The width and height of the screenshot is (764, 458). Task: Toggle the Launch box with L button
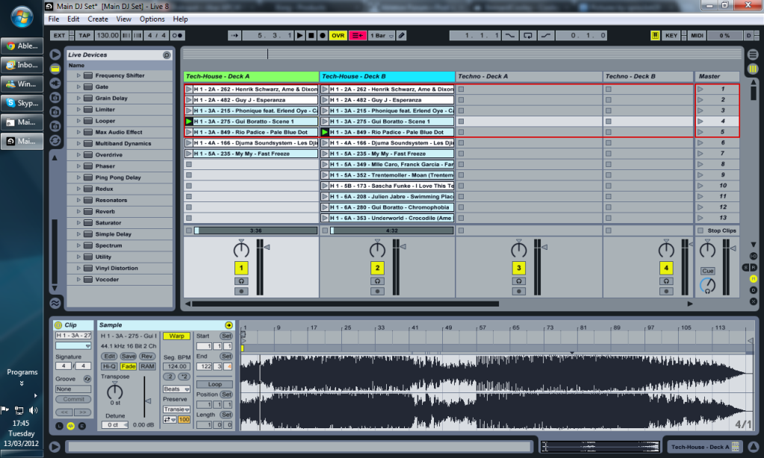tap(60, 426)
